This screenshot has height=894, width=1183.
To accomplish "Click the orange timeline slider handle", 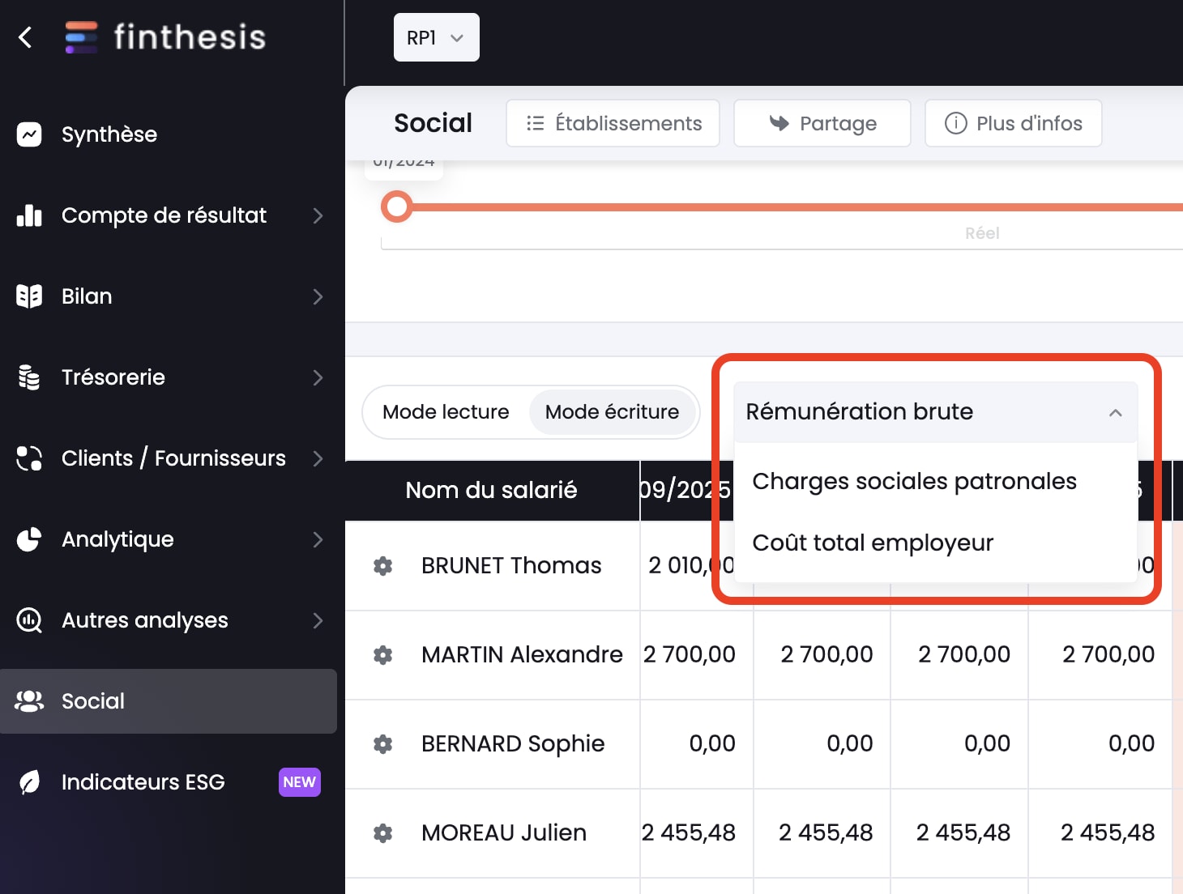I will coord(397,207).
